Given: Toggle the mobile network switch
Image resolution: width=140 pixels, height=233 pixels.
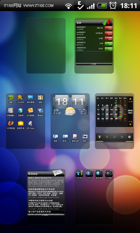Looking at the screenshot, I should [99, 174].
